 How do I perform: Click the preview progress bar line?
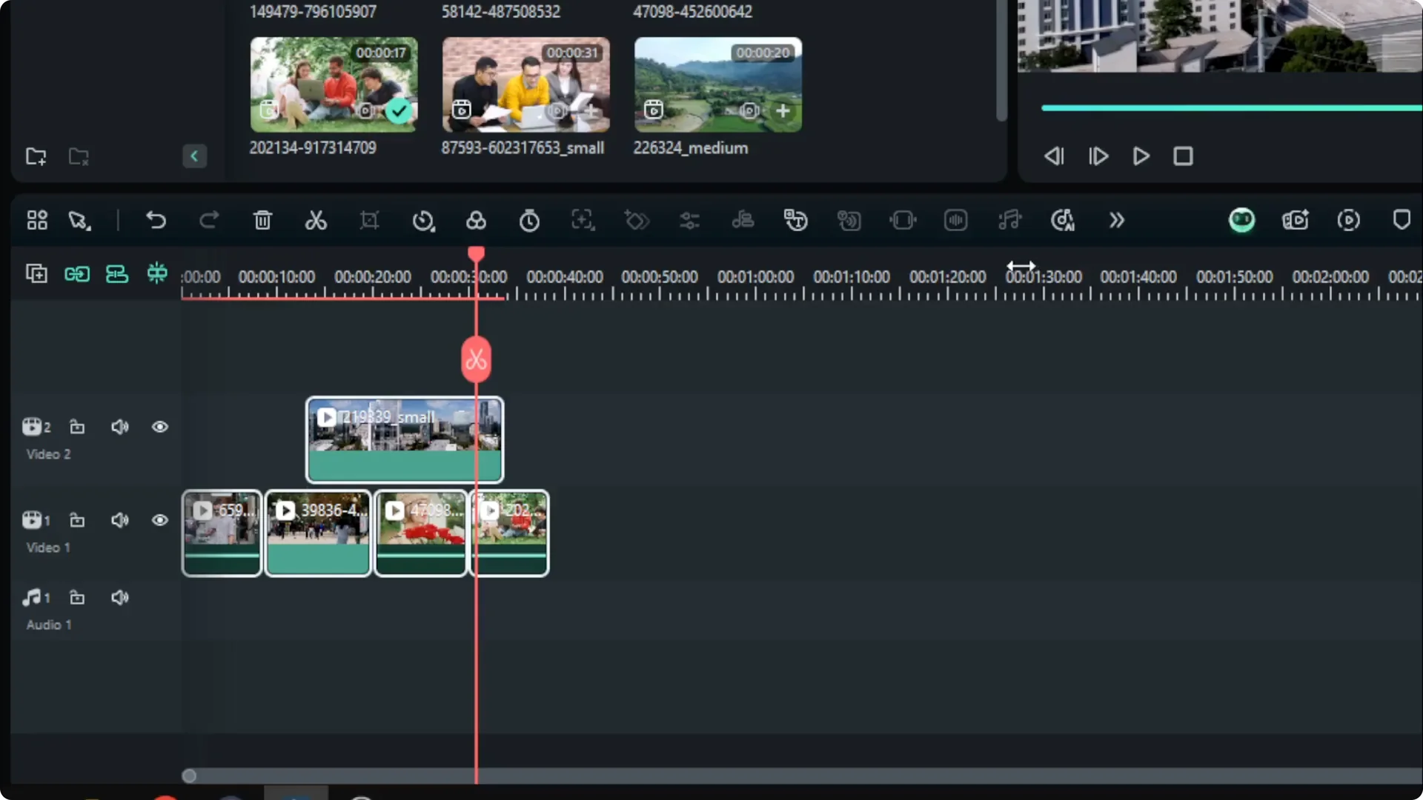1229,107
